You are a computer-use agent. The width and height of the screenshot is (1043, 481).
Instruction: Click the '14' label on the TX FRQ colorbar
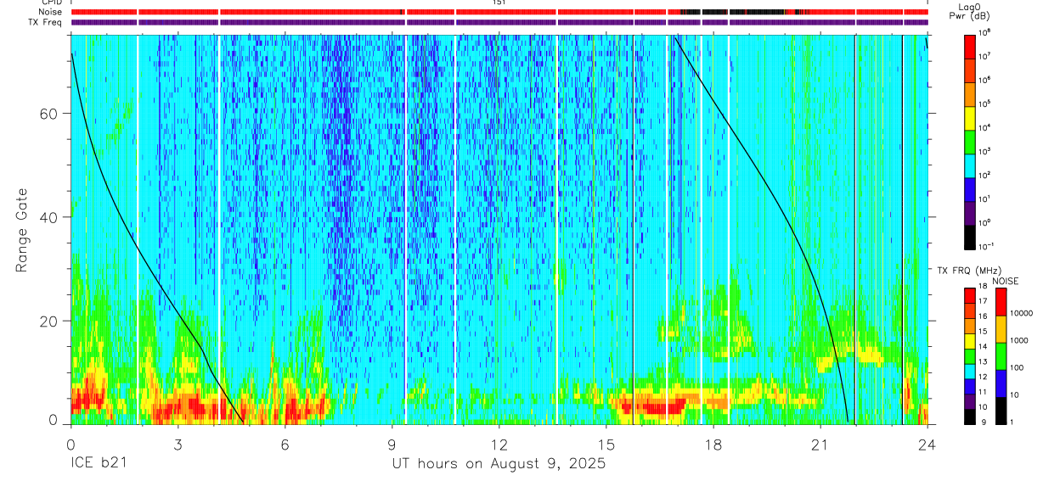(984, 346)
